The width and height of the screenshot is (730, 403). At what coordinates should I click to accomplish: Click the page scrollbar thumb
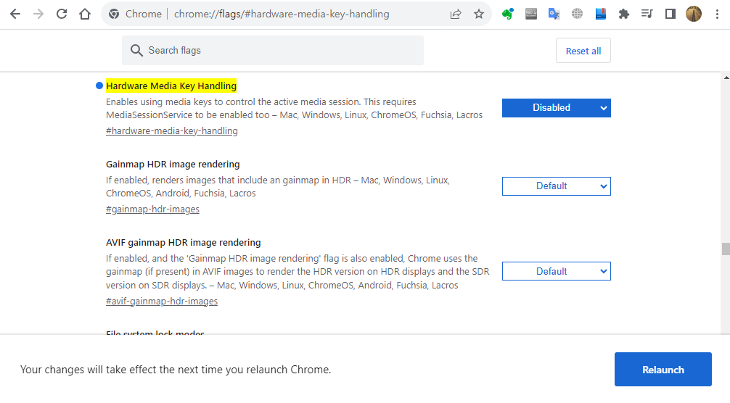tap(726, 249)
